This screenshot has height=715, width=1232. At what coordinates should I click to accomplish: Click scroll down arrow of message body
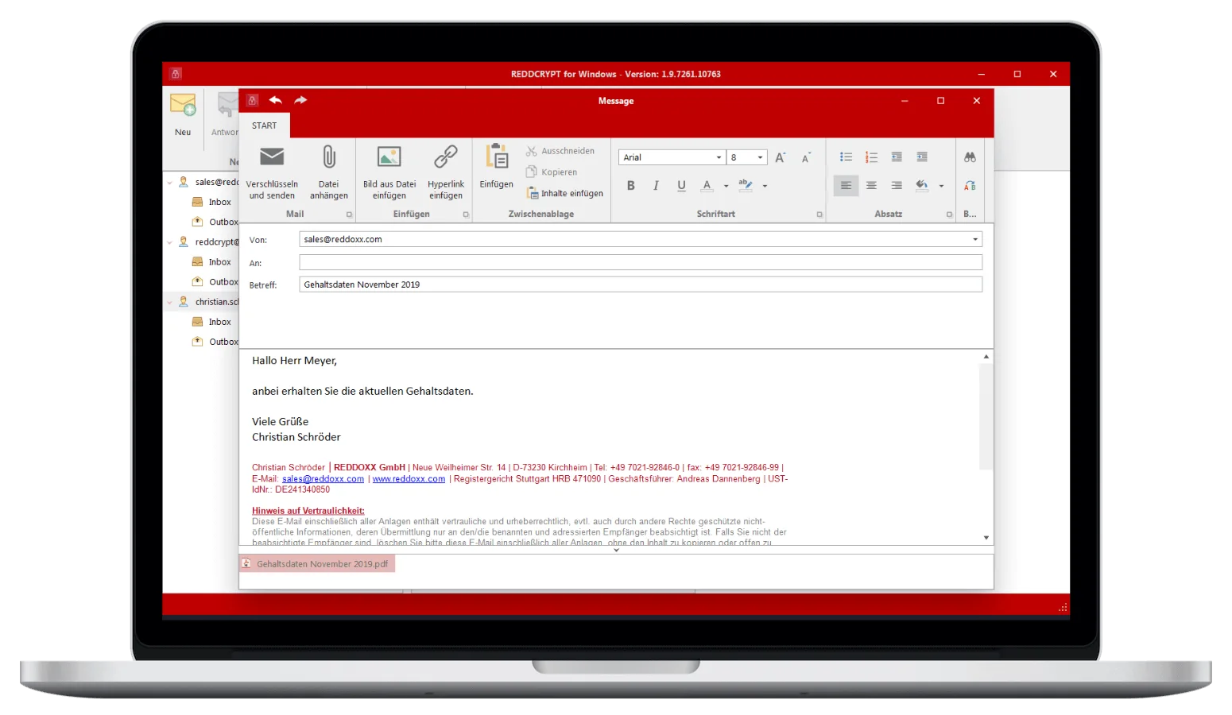pyautogui.click(x=986, y=538)
